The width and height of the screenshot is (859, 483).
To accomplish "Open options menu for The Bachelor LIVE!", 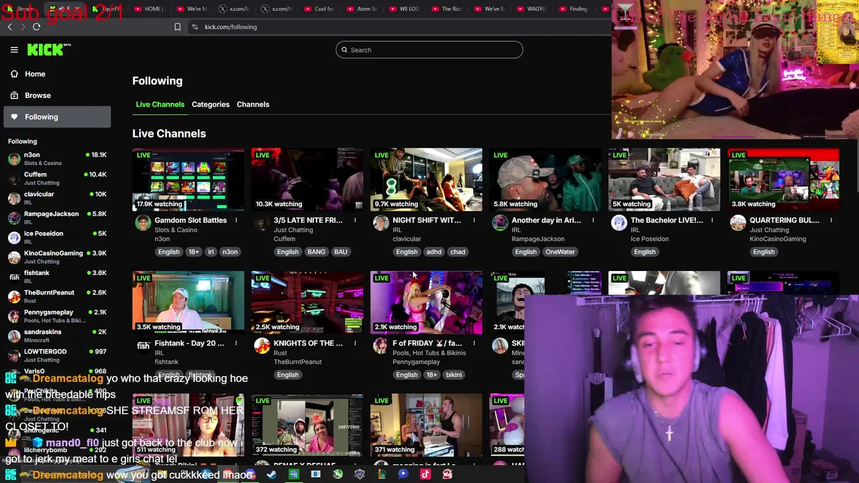I will pos(712,220).
